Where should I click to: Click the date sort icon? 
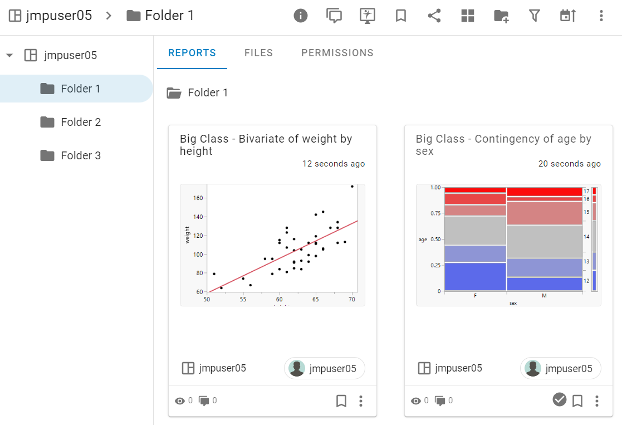tap(567, 16)
